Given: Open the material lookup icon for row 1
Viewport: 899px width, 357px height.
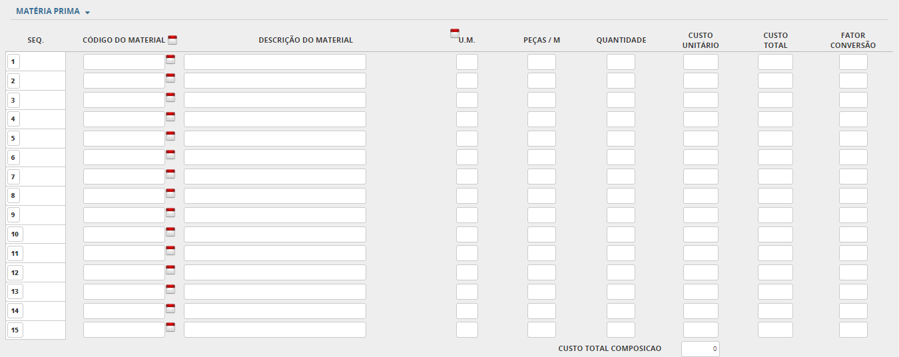Looking at the screenshot, I should 170,59.
